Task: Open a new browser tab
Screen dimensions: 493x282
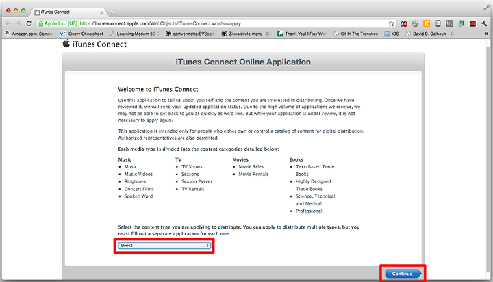Action: click(112, 12)
